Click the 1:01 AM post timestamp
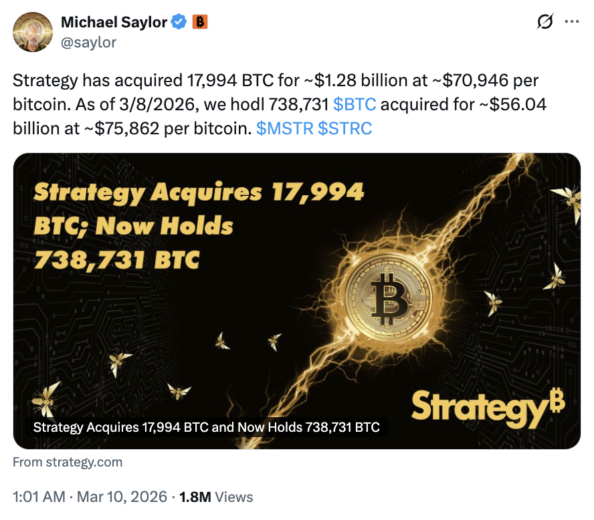 tap(39, 497)
